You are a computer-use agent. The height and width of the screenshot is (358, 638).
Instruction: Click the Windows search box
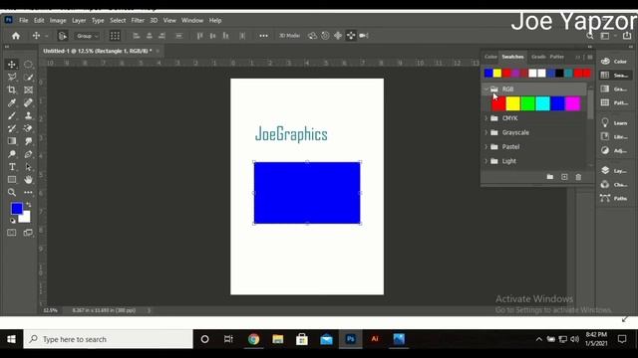[x=109, y=339]
